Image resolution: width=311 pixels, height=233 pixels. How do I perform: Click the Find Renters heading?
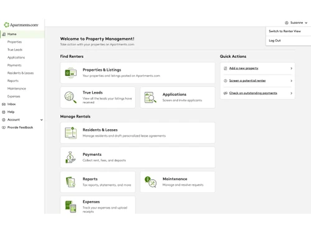pos(72,57)
